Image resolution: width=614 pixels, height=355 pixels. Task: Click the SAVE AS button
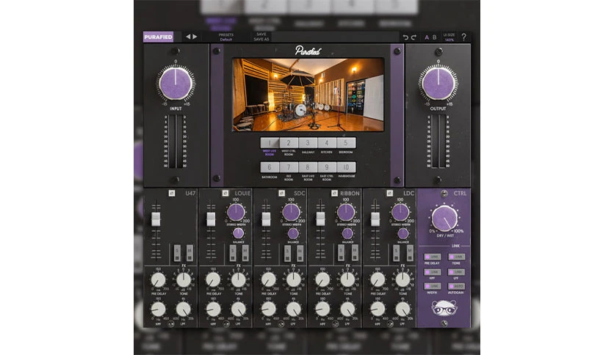(x=261, y=40)
